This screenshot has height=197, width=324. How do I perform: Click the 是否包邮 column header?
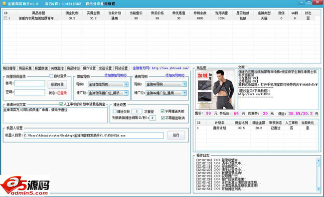click(x=243, y=13)
